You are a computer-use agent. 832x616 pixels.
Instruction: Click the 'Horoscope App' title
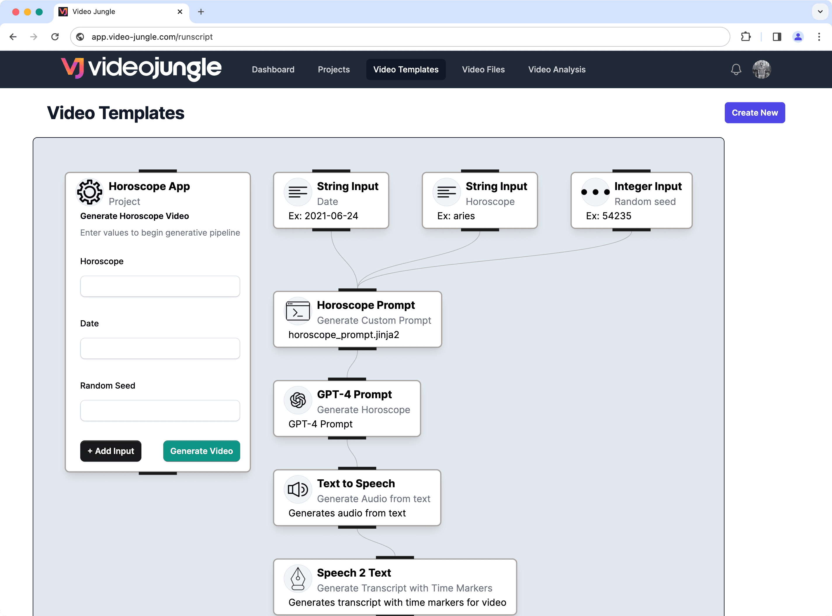[x=149, y=186]
